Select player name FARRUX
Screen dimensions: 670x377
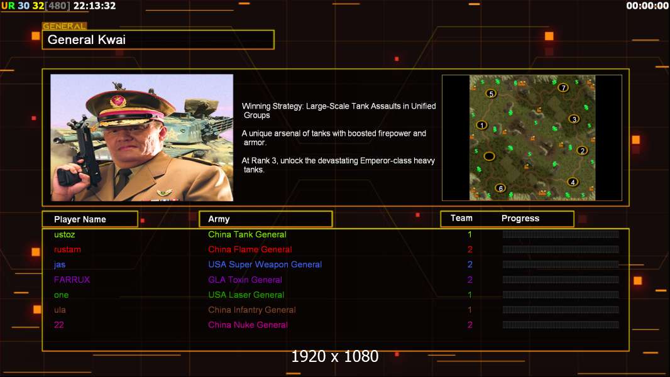pos(72,280)
